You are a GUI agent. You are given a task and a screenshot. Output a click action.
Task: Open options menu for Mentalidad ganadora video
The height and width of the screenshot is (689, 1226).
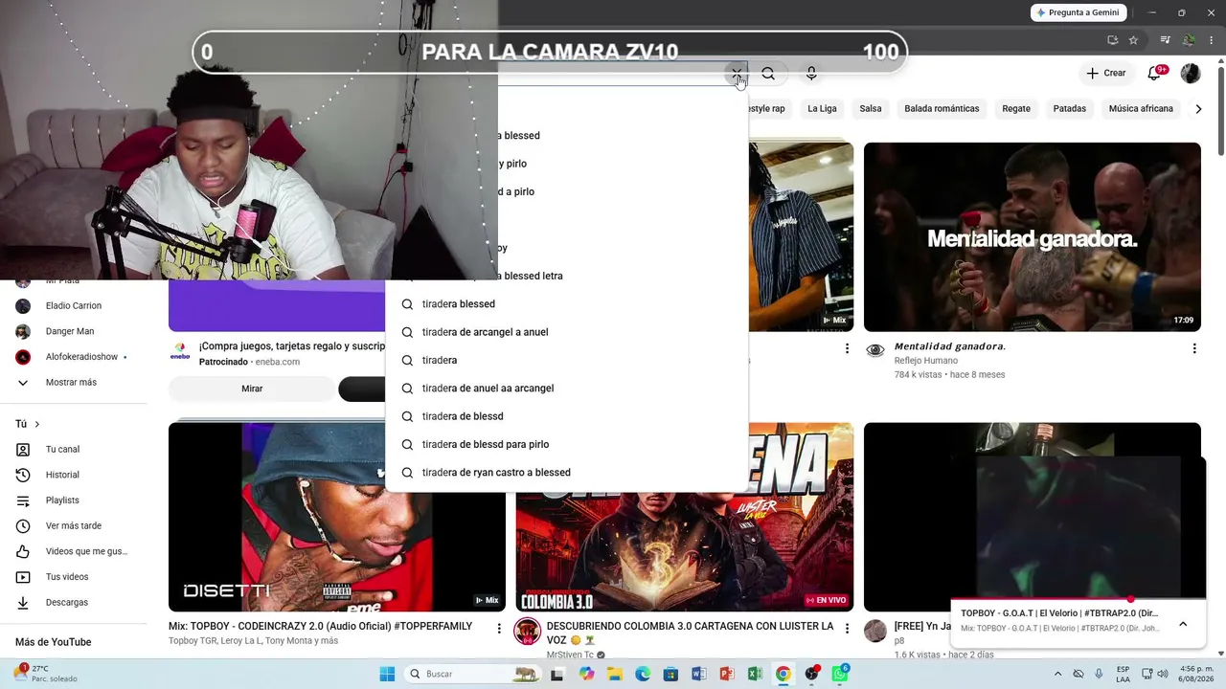pos(1194,349)
